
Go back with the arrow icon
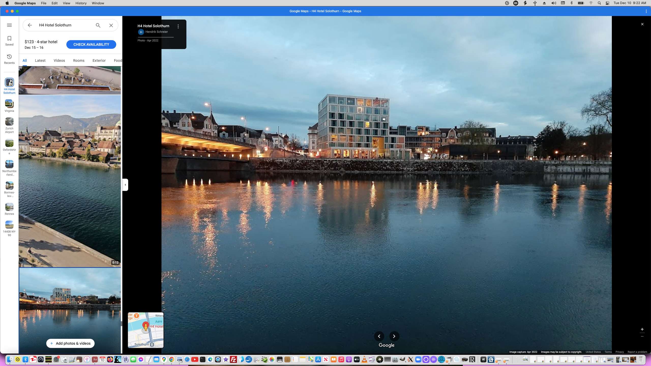pyautogui.click(x=30, y=25)
